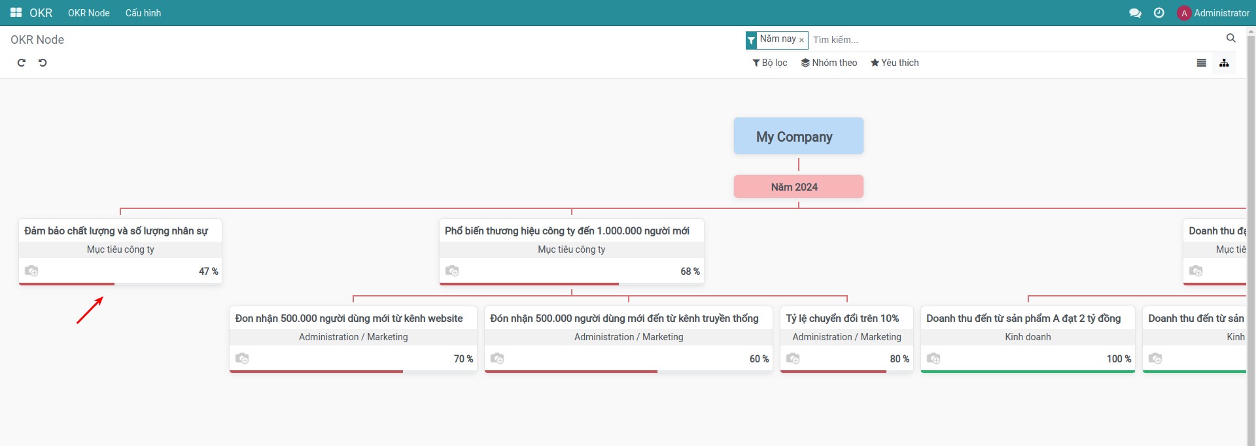
Task: Click camera icon on 47% objective card
Action: click(x=31, y=271)
